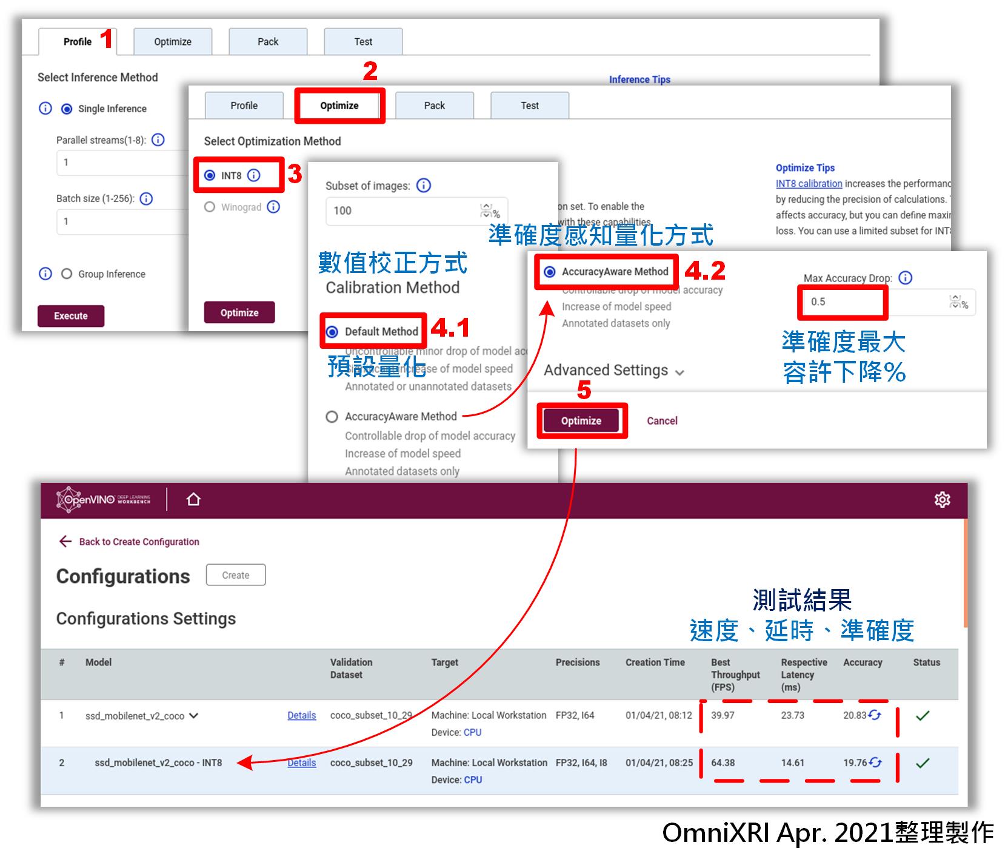Click status checkmark of ssd_mobilenet_v2_coco row
This screenshot has width=1008, height=862.
[923, 716]
